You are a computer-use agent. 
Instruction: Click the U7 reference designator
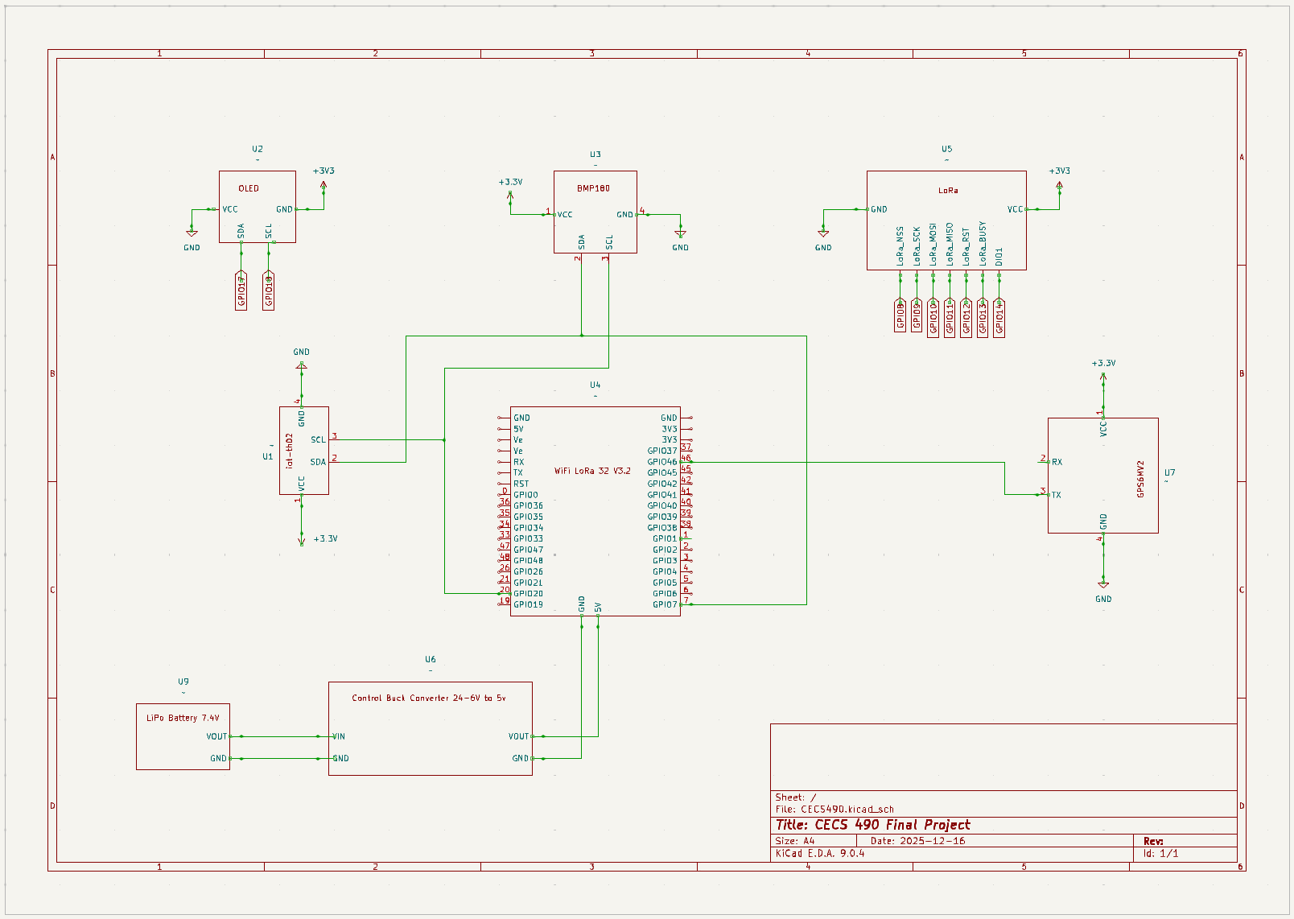1169,472
